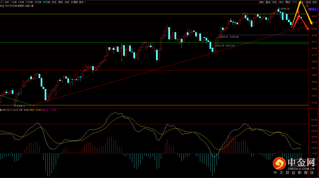The width and height of the screenshot is (319, 178).
Task: Switch to the 周线 weekly chart tab
Action: click(61, 2)
